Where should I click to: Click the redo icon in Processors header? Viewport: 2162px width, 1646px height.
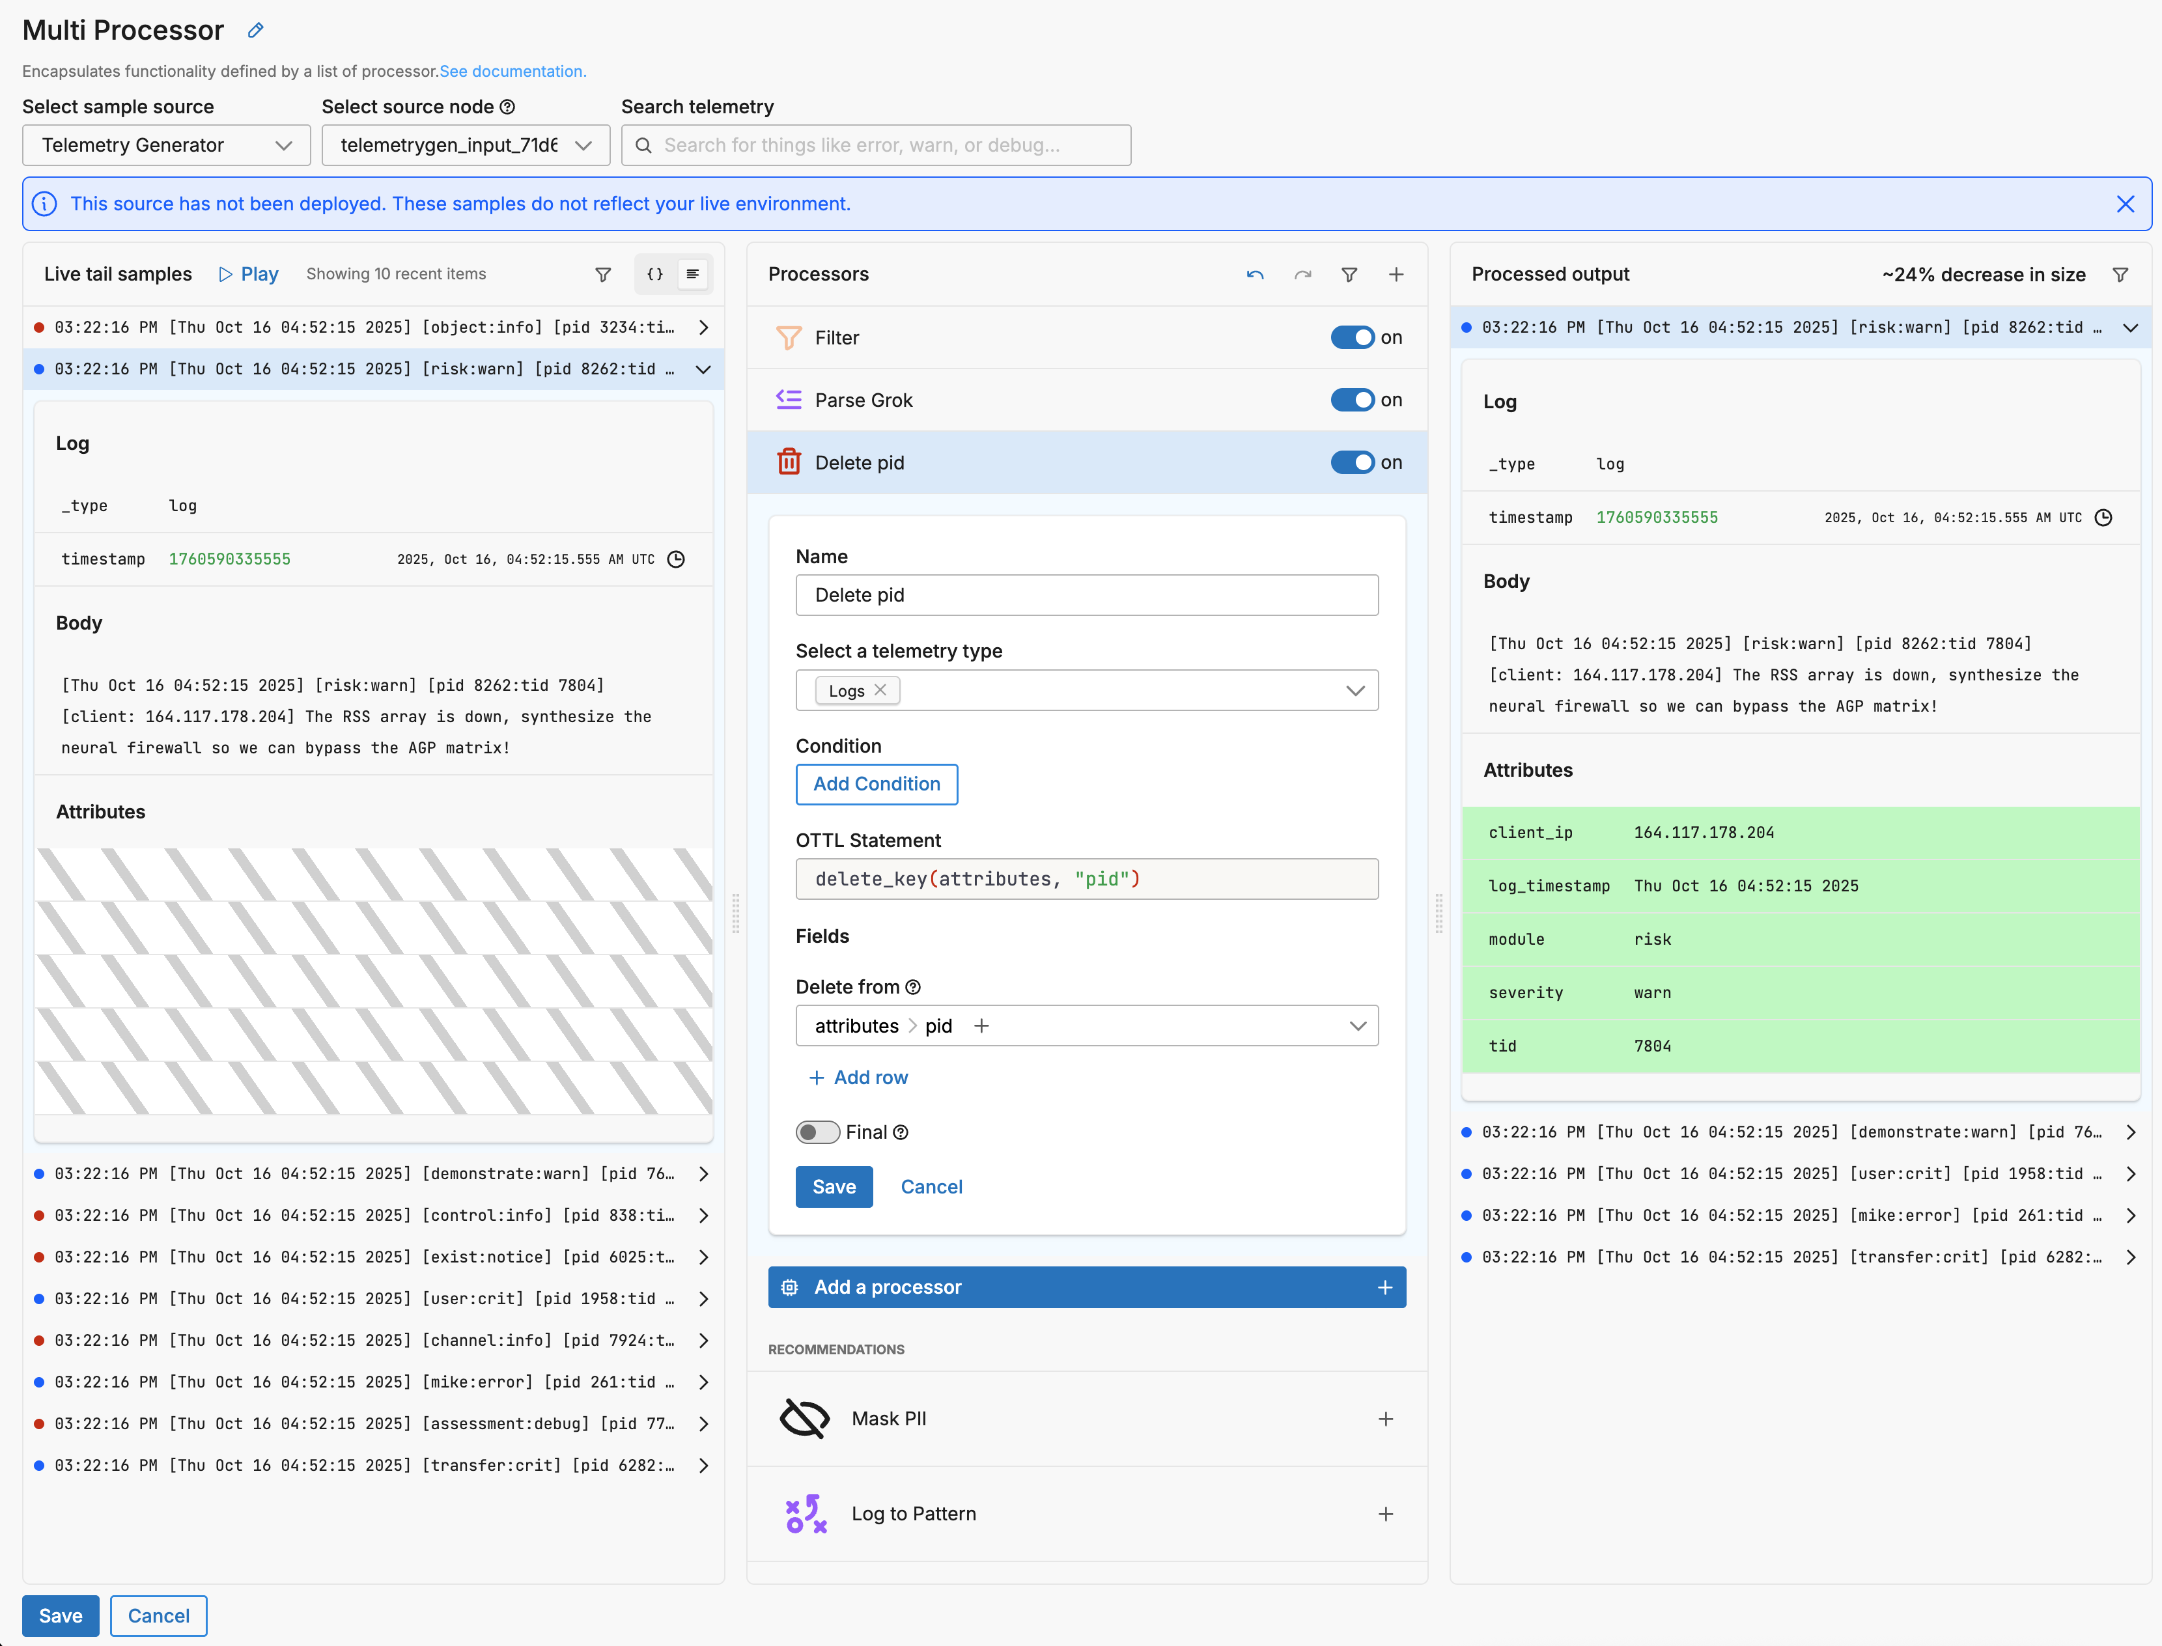point(1302,275)
